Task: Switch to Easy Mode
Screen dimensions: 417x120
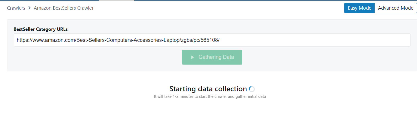Action: [359, 8]
